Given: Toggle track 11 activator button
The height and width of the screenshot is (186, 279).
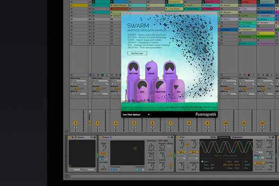Looking at the screenshot, I should point(244,123).
